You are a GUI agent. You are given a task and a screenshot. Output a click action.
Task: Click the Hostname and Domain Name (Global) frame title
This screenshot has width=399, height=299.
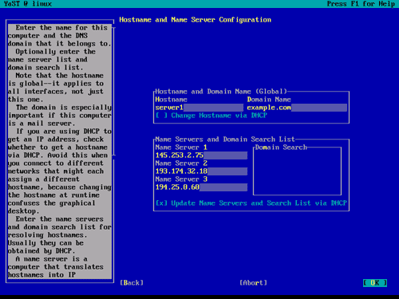pos(221,92)
